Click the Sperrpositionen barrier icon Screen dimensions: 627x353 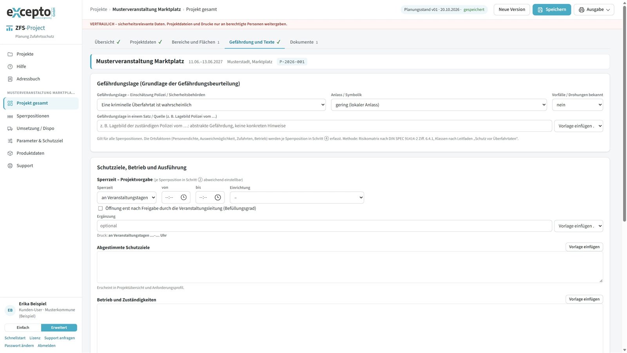(x=10, y=116)
